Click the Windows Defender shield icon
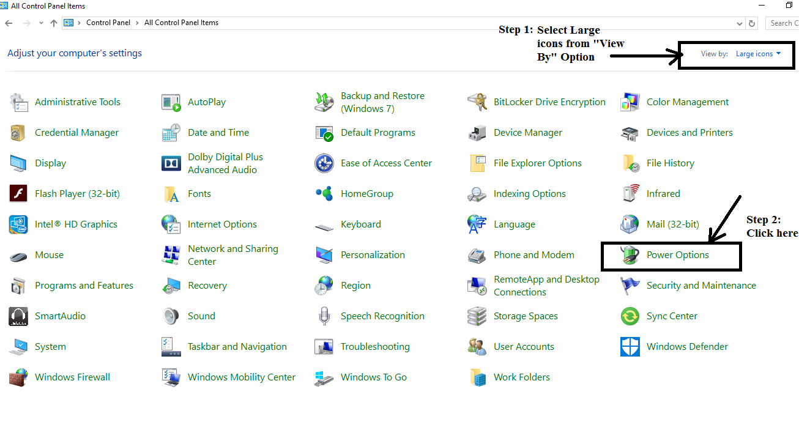The image size is (799, 422). coord(630,347)
